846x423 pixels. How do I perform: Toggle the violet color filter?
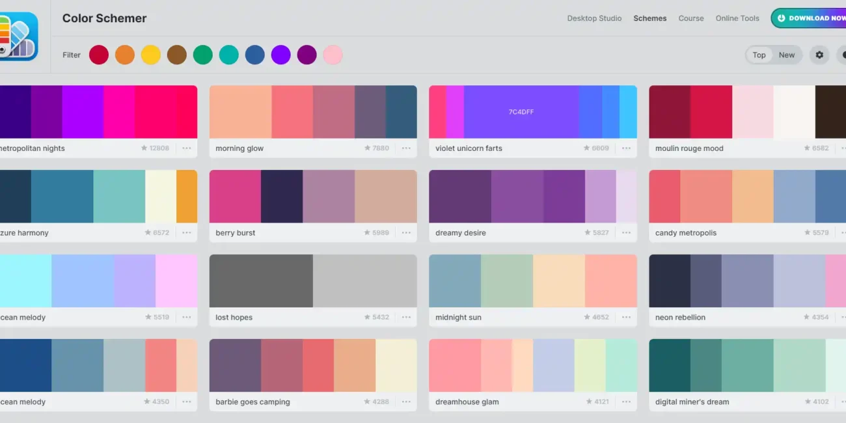281,55
